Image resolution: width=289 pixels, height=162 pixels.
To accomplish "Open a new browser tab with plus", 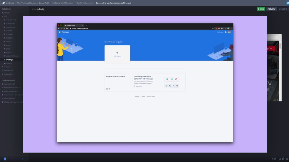I will (86, 25).
